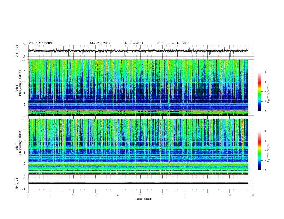284x219 pixels.
Task: Click the ch.2 color scale bar
Action: (x=259, y=151)
